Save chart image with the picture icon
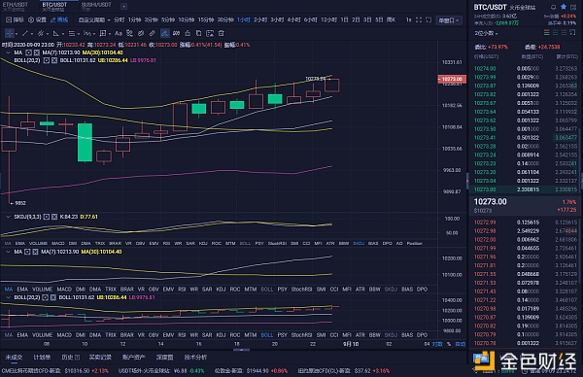 coord(210,33)
